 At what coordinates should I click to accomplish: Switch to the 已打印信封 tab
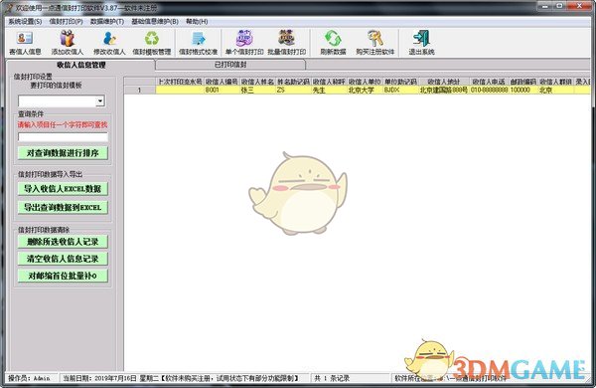coord(230,65)
